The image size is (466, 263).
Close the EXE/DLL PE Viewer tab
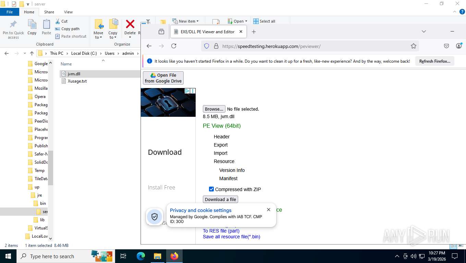coord(241,32)
